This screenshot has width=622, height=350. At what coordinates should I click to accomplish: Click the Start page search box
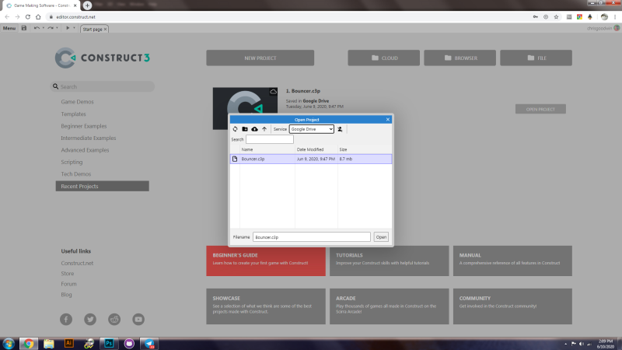click(x=103, y=86)
